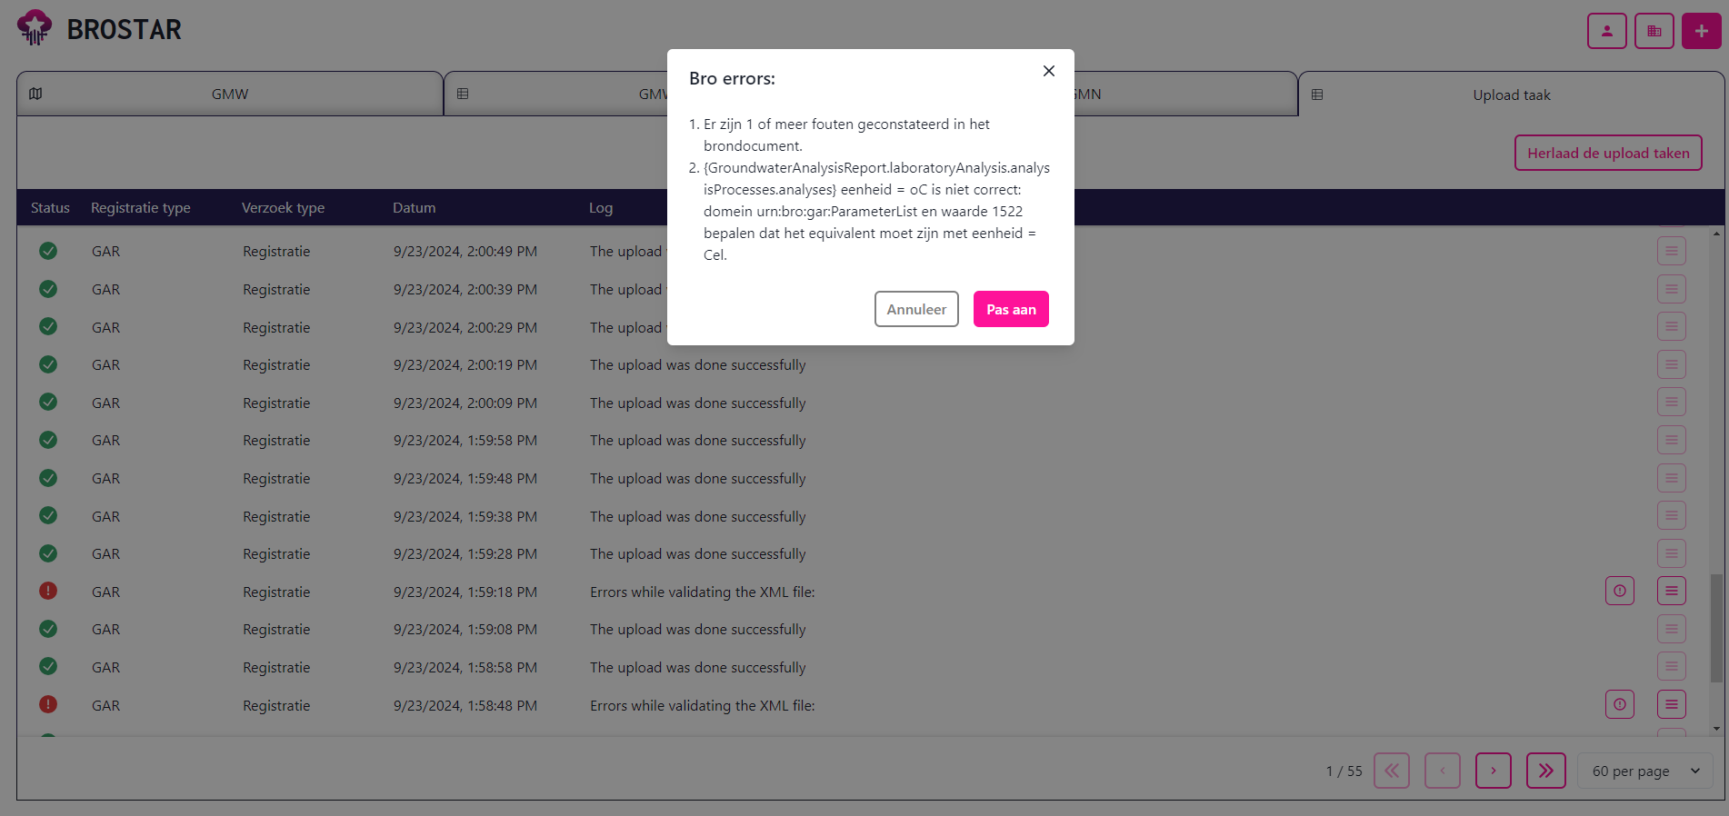Go to the next page
The image size is (1729, 816).
[1494, 771]
